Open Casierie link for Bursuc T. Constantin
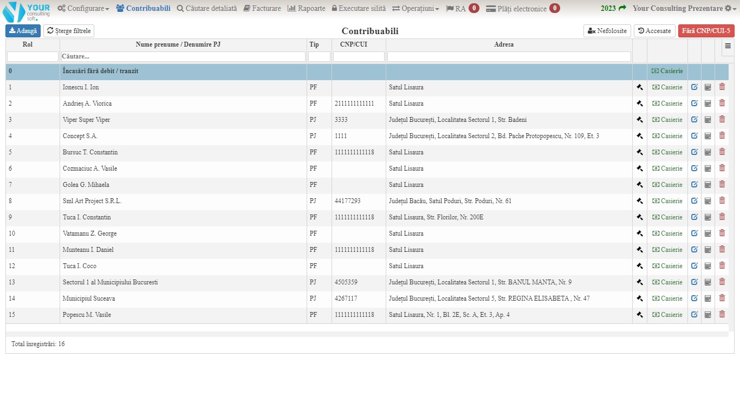This screenshot has width=740, height=416. click(x=667, y=152)
